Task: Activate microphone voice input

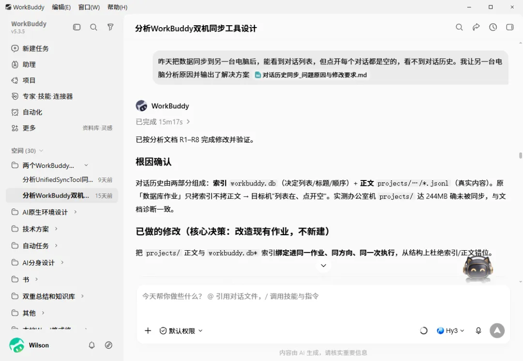Action: click(x=478, y=331)
